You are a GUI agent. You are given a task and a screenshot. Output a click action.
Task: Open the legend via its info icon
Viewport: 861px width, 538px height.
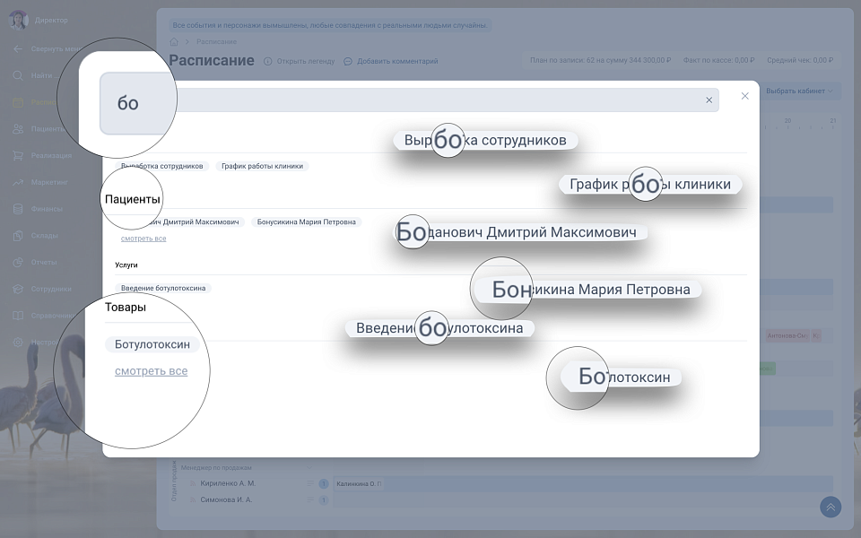(268, 61)
